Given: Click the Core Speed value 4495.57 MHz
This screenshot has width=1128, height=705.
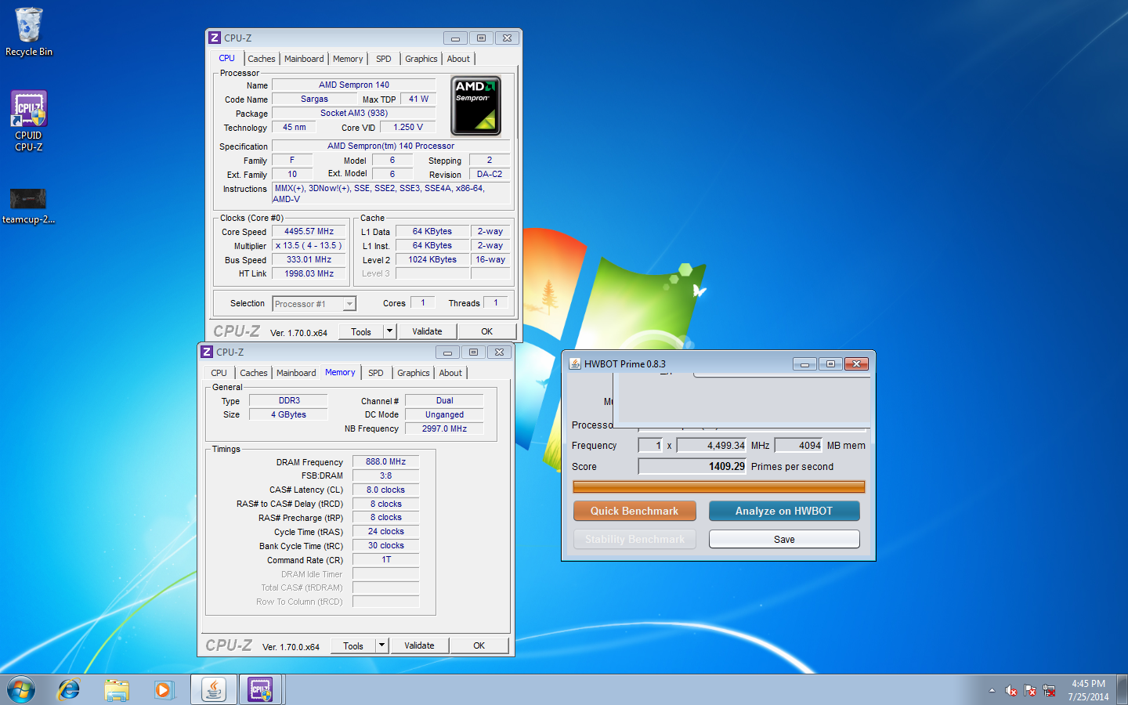Looking at the screenshot, I should click(309, 231).
